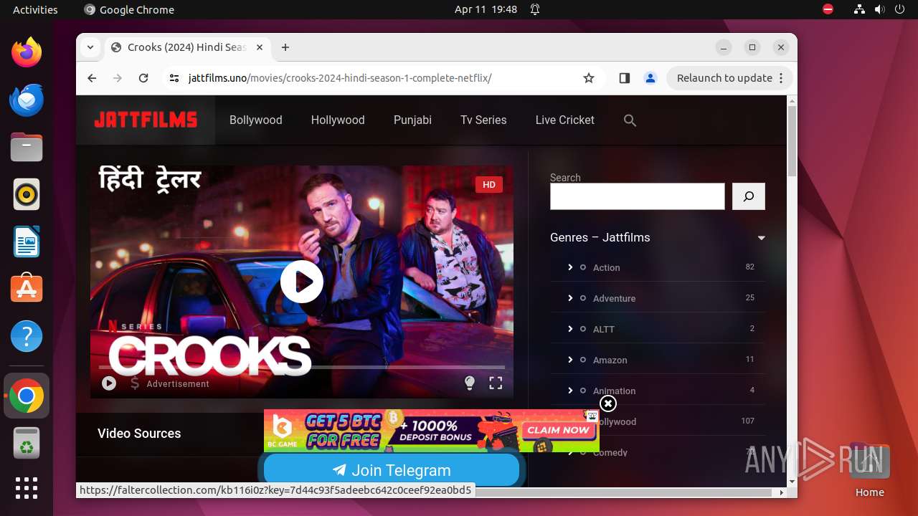Open the Hollywood menu
The image size is (918, 516).
click(338, 120)
